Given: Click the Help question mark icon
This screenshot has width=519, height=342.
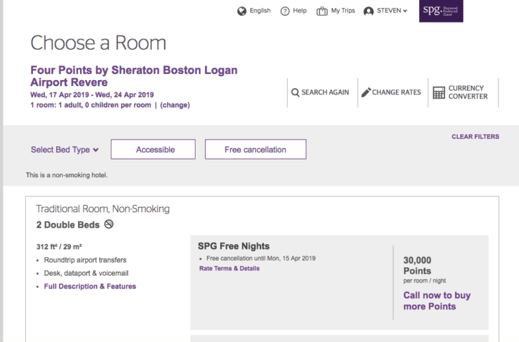Looking at the screenshot, I should pos(285,11).
